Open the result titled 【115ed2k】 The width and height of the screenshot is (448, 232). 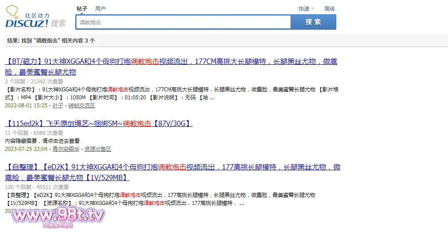(x=99, y=123)
